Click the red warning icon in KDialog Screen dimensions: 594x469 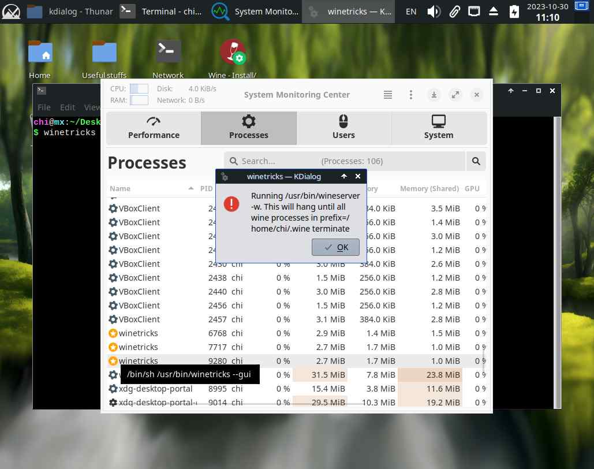(x=231, y=204)
